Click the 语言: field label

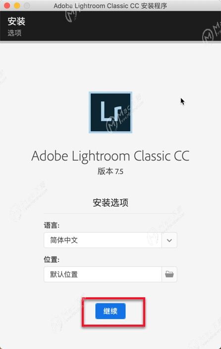52,225
